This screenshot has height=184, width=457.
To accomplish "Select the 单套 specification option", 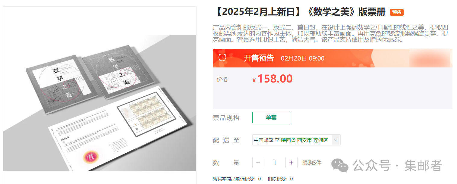I will click(271, 117).
